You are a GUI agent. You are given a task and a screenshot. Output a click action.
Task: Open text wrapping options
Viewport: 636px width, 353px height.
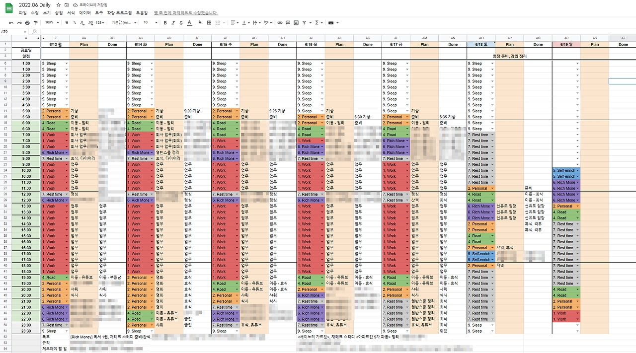coord(257,22)
